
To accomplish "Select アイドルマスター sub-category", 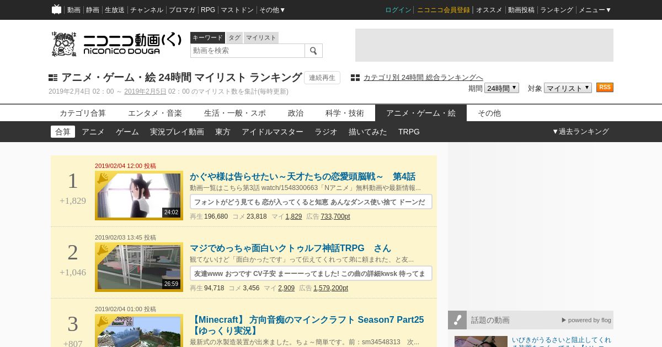I will point(273,132).
